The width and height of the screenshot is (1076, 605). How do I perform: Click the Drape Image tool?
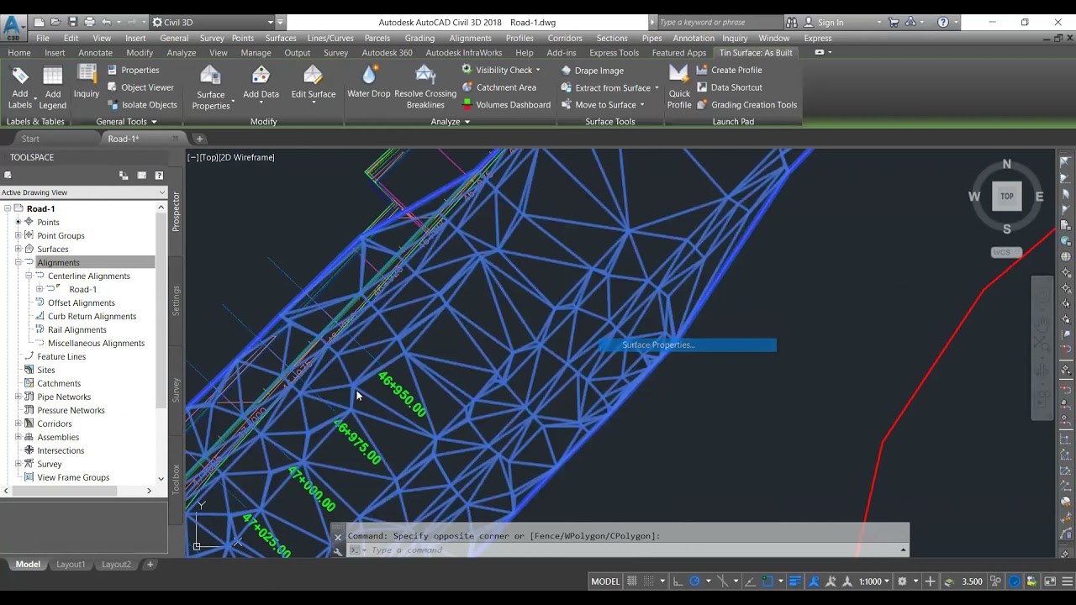(592, 71)
